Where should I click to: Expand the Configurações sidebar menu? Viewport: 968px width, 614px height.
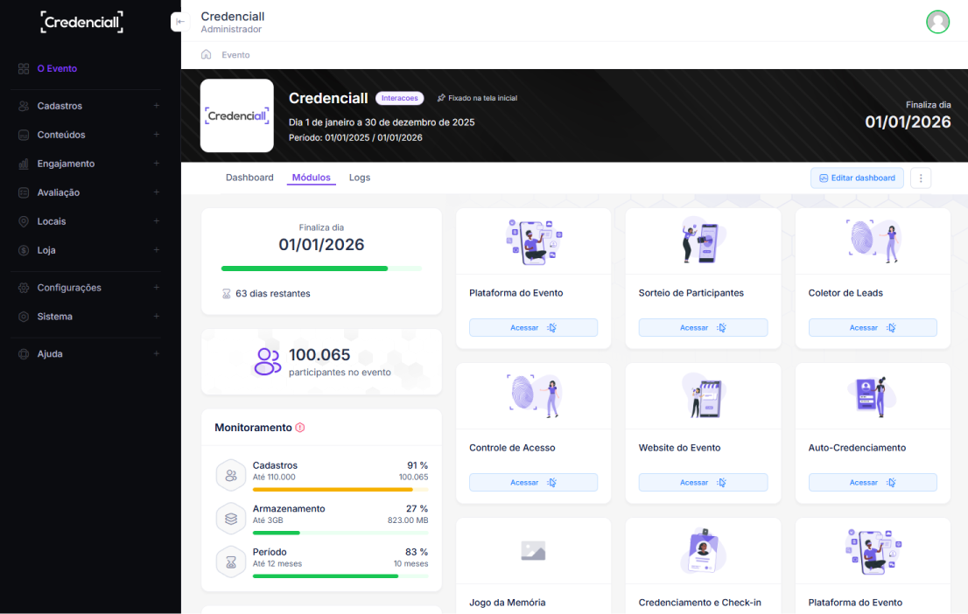click(x=88, y=288)
